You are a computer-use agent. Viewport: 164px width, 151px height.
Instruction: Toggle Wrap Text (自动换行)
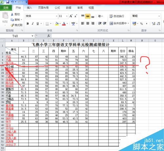point(117,16)
